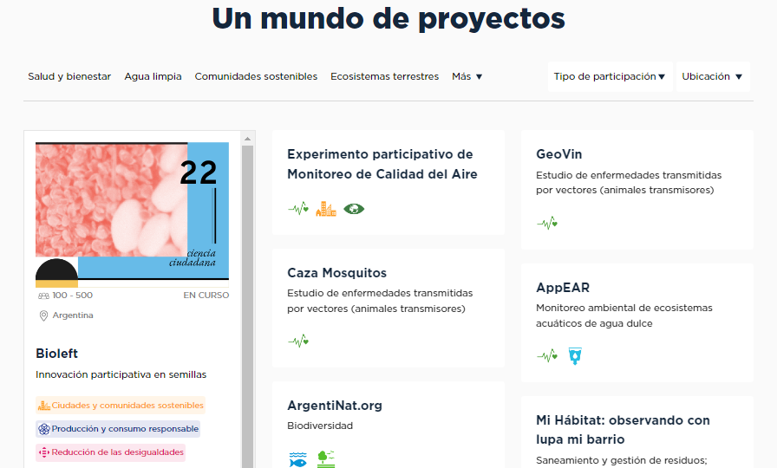Open the Bioleft project title
Image resolution: width=777 pixels, height=468 pixels.
pyautogui.click(x=57, y=353)
